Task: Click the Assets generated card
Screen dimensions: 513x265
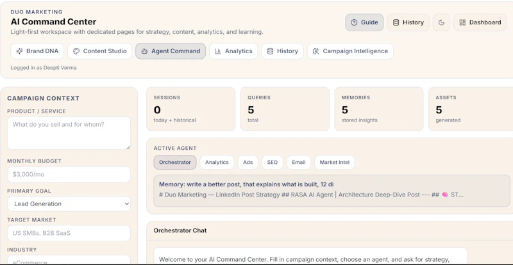Action: [471, 109]
